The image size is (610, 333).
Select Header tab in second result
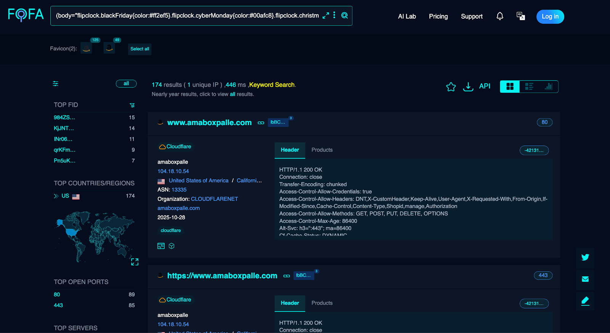click(x=290, y=303)
